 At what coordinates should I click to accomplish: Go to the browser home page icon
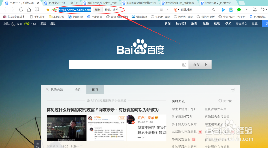click(29, 10)
